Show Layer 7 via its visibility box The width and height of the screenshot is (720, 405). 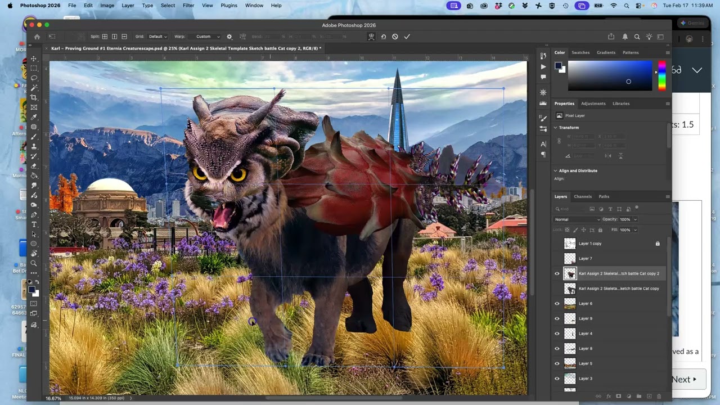point(557,258)
